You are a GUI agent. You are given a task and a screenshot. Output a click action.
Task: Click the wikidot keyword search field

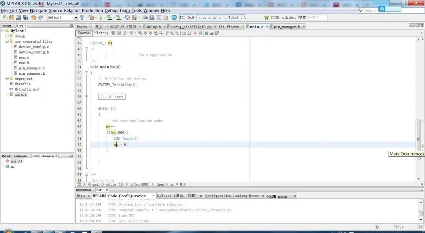tap(317, 18)
